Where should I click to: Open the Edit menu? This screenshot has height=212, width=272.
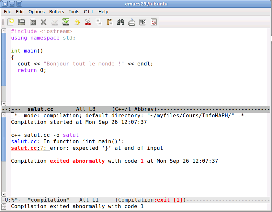click(20, 12)
